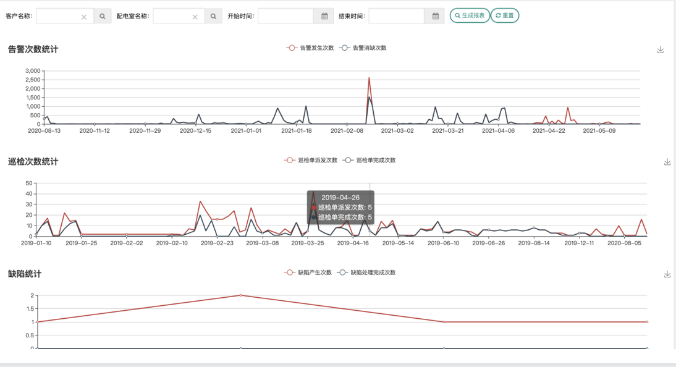Image resolution: width=676 pixels, height=367 pixels.
Task: Download the 缺陷统计 chart
Action: coord(667,274)
